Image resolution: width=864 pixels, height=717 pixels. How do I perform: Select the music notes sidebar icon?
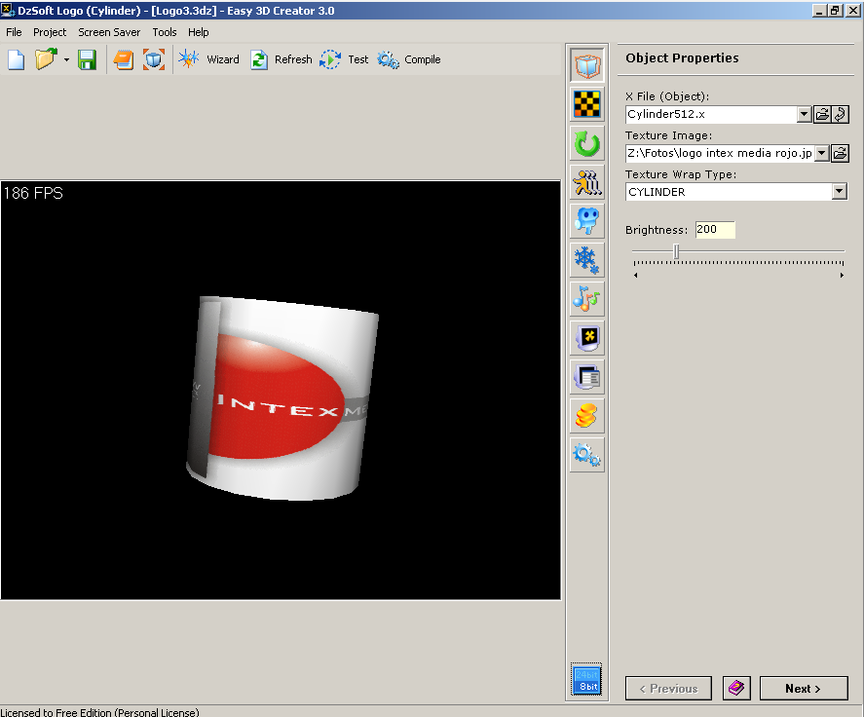coord(587,299)
